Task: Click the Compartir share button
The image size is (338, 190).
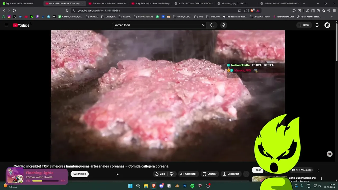Action: tap(188, 174)
